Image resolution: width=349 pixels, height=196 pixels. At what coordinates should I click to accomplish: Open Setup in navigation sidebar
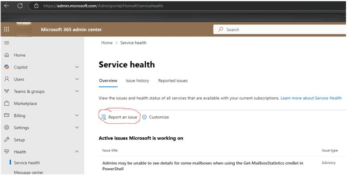pos(19,140)
